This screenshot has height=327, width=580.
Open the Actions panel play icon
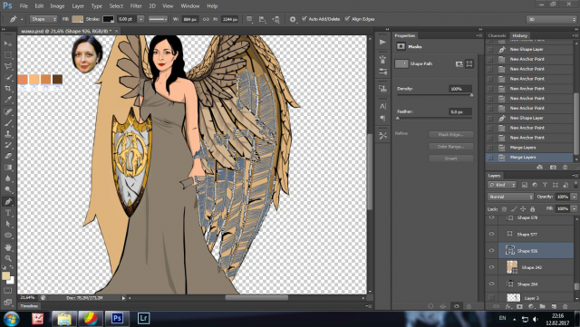pyautogui.click(x=382, y=43)
